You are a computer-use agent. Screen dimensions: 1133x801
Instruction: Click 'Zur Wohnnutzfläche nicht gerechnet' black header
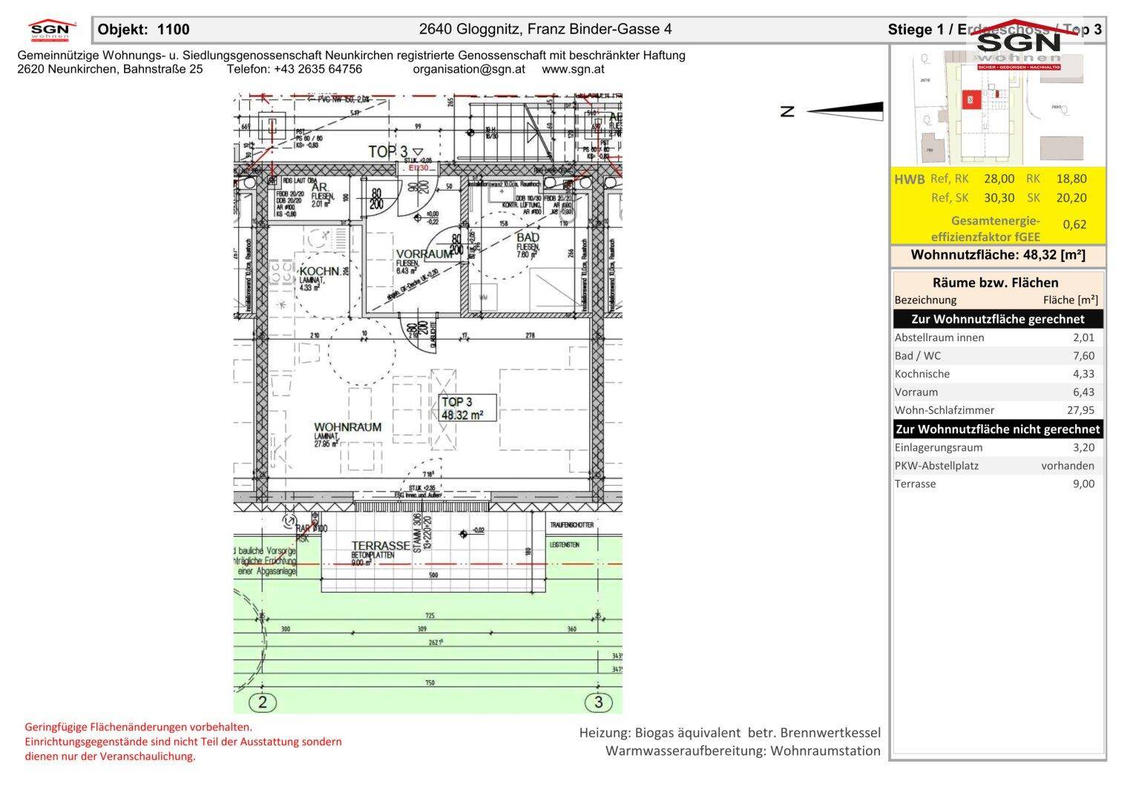(998, 429)
